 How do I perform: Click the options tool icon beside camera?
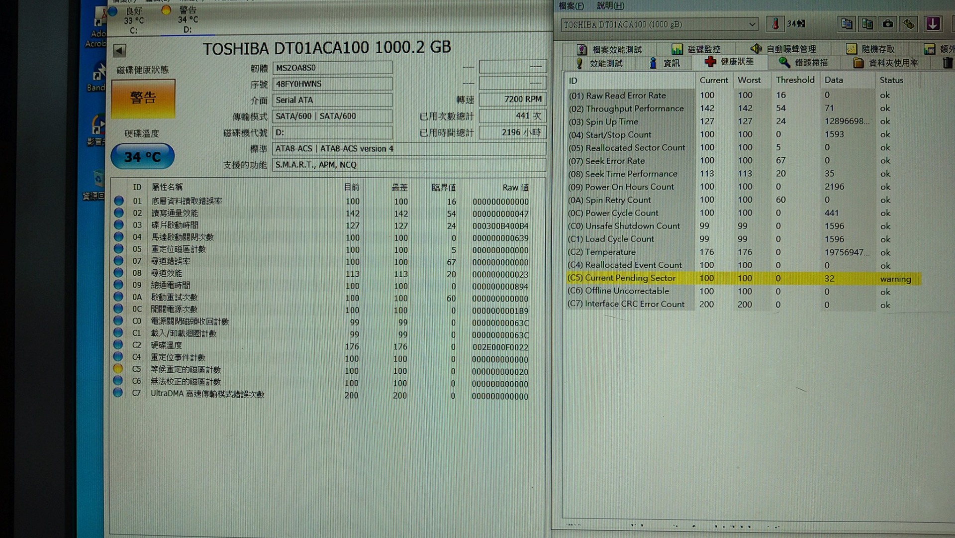tap(909, 24)
